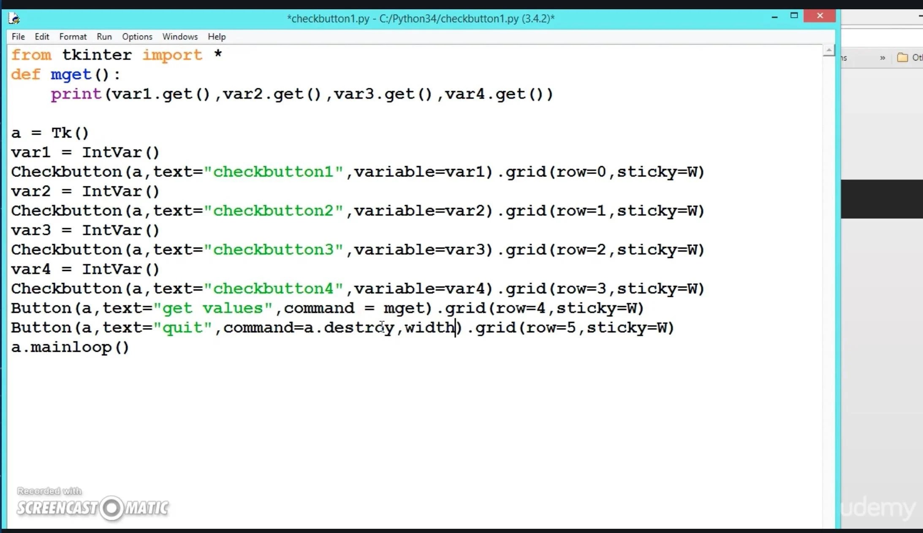923x533 pixels.
Task: Open the Help menu
Action: pyautogui.click(x=217, y=37)
